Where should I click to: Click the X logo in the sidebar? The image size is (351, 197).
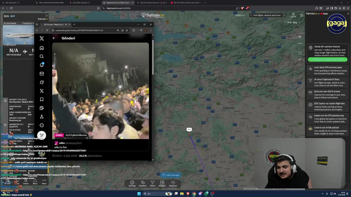[x=42, y=39]
